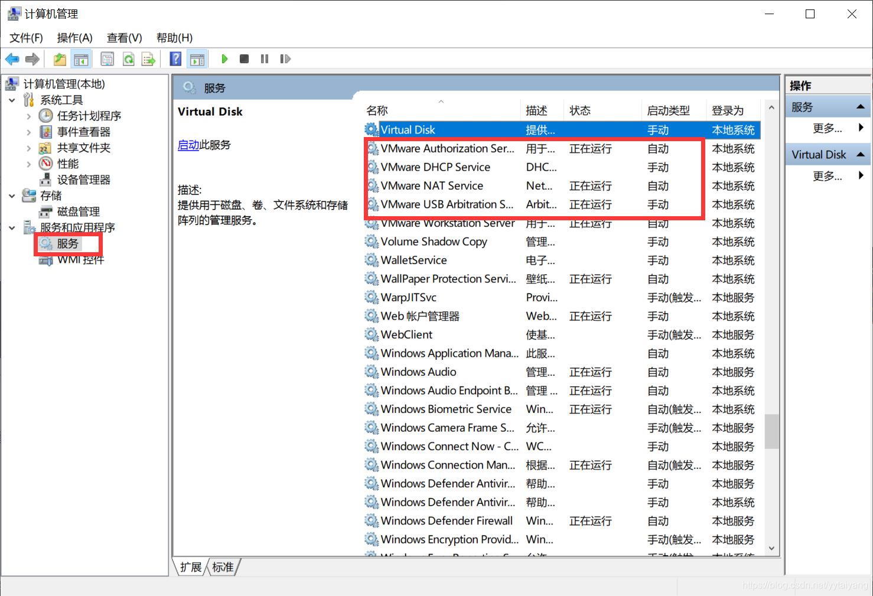873x596 pixels.
Task: Select VMware NAT Service row
Action: (562, 186)
